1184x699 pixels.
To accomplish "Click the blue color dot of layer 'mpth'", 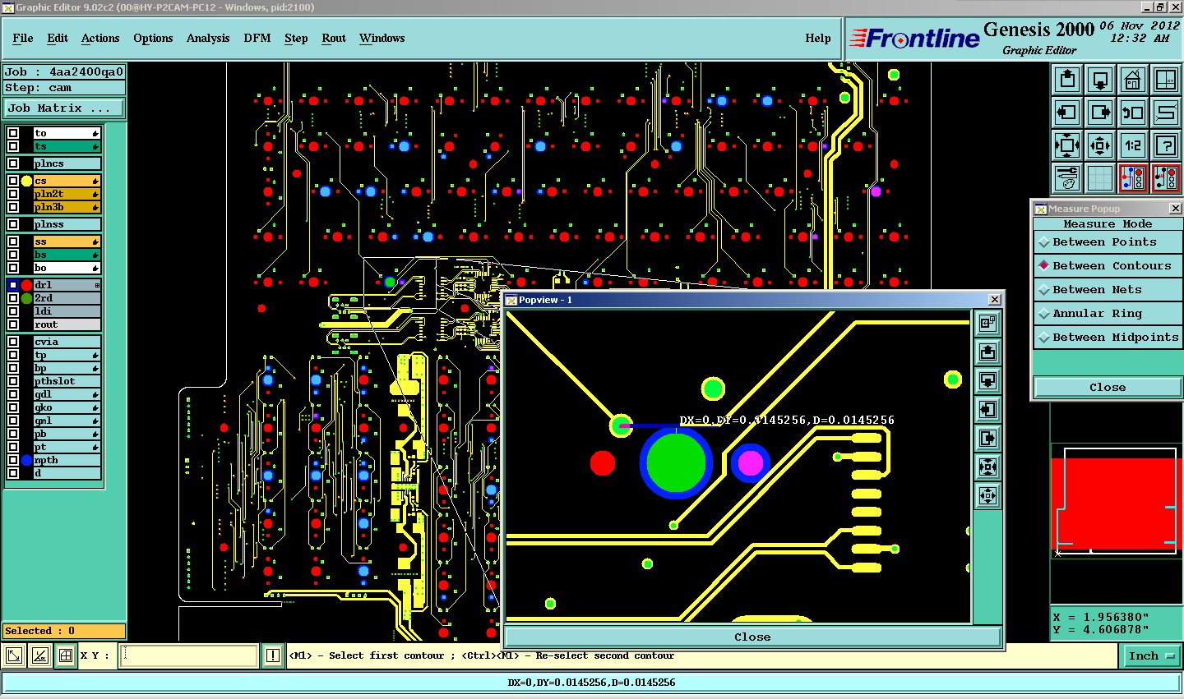I will pos(26,460).
